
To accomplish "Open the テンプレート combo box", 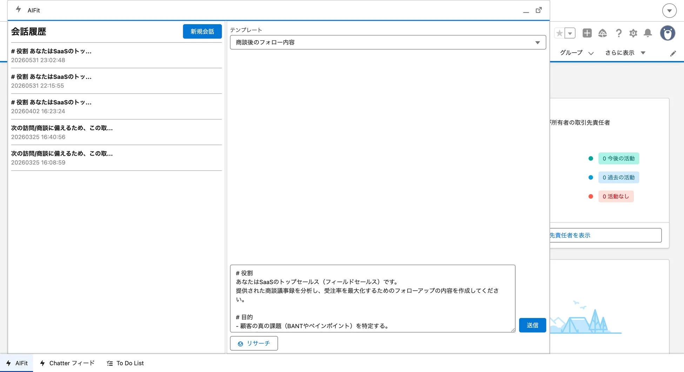I will click(388, 42).
